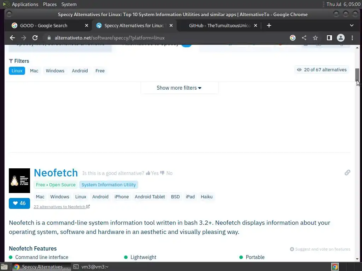Screen dimensions: 362x271
Task: Switch to GOOD - Google Search tab
Action: point(43,25)
